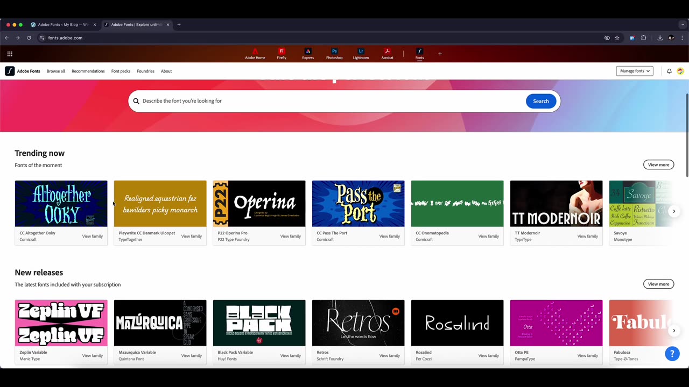Click the blue extension icon in the toolbar
The image size is (689, 387).
tap(632, 38)
